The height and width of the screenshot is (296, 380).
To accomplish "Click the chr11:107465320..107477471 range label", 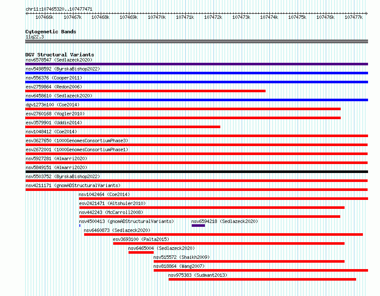I will [59, 9].
